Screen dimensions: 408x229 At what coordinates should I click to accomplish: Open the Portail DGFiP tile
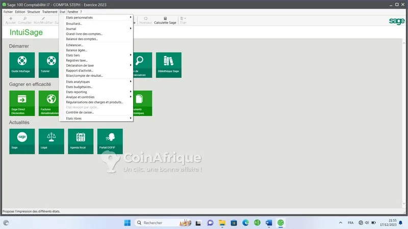tap(110, 141)
